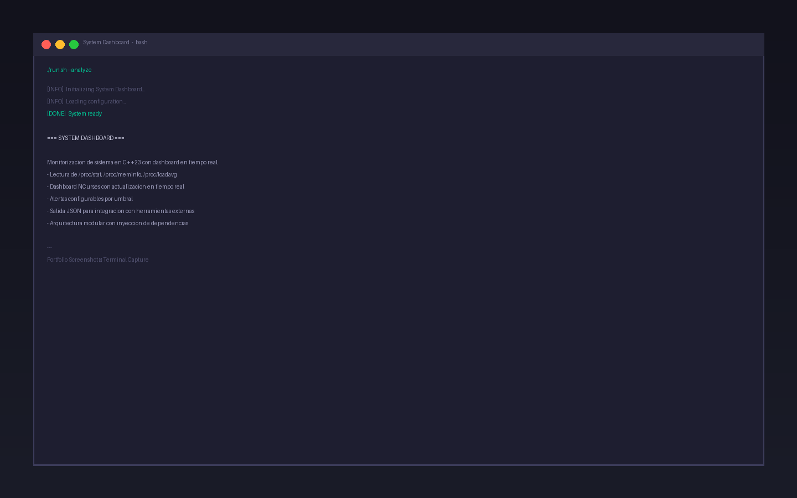This screenshot has width=797, height=498.
Task: Minimize the window using the yellow button
Action: (x=60, y=44)
